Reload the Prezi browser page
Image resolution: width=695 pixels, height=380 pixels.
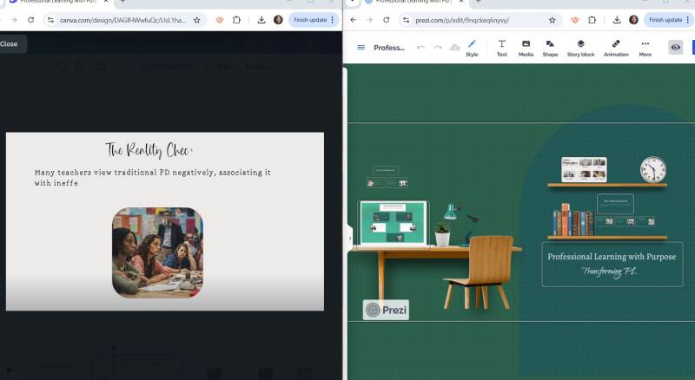(x=386, y=20)
